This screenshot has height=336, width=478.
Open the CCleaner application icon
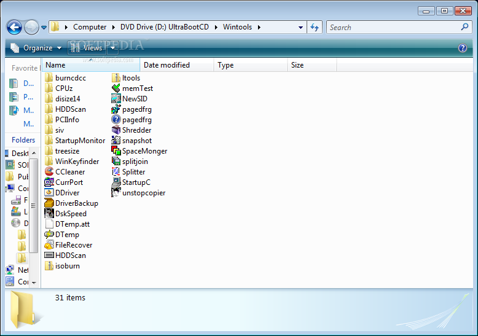(x=49, y=171)
